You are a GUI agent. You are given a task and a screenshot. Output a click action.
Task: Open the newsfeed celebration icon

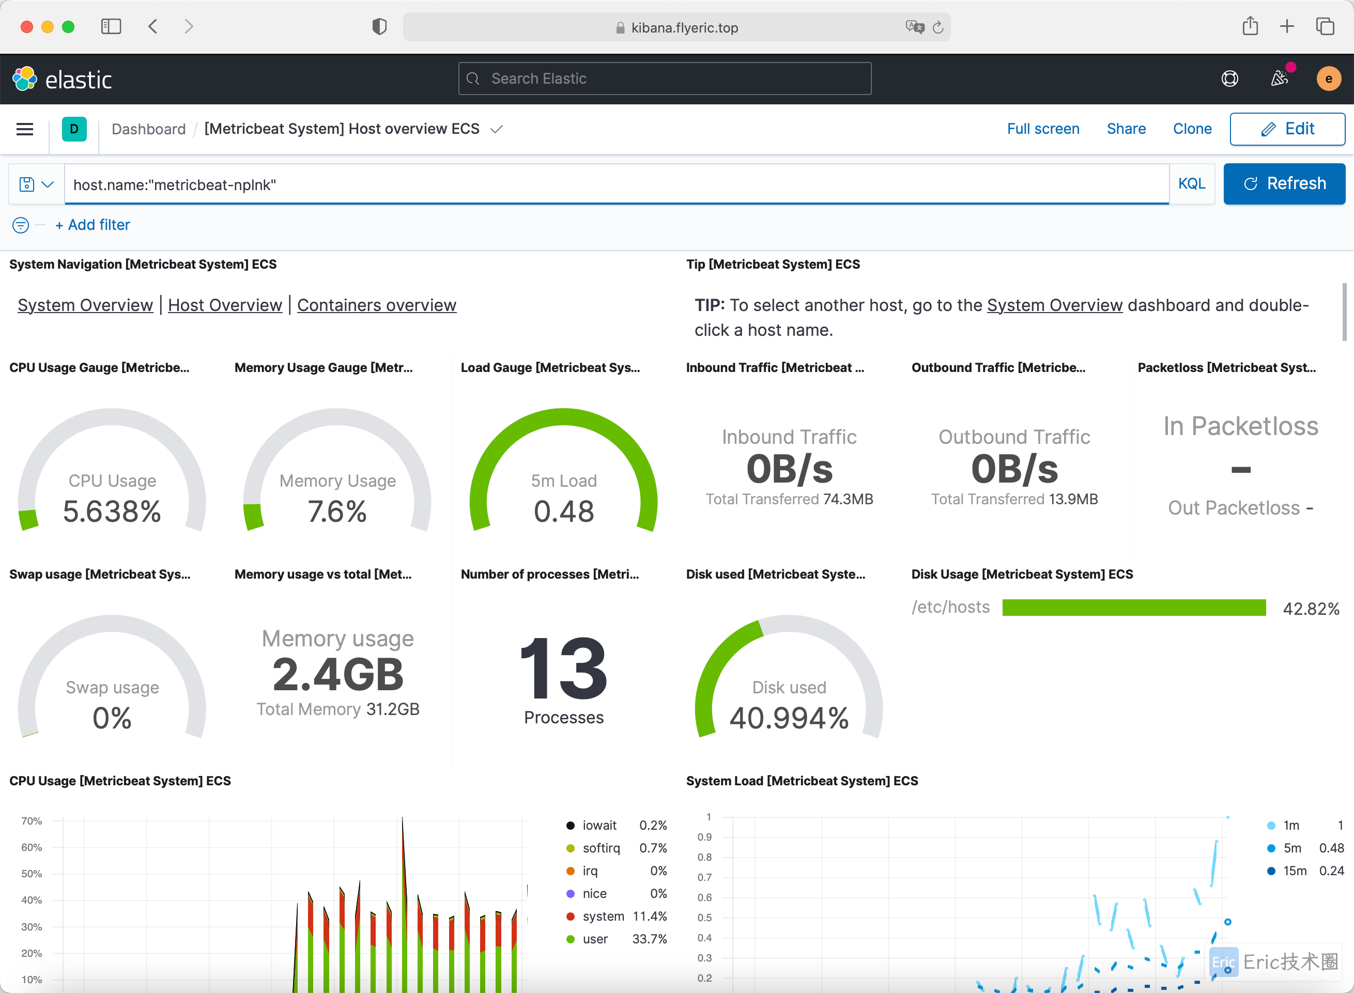click(x=1280, y=79)
